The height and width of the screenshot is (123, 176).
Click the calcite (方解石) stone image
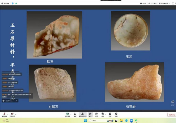[53, 83]
